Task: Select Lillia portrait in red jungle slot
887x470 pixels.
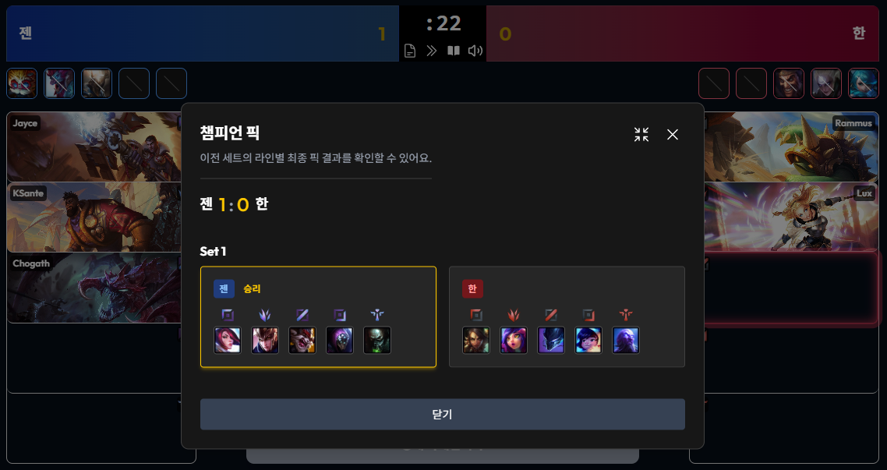Action: pos(514,341)
